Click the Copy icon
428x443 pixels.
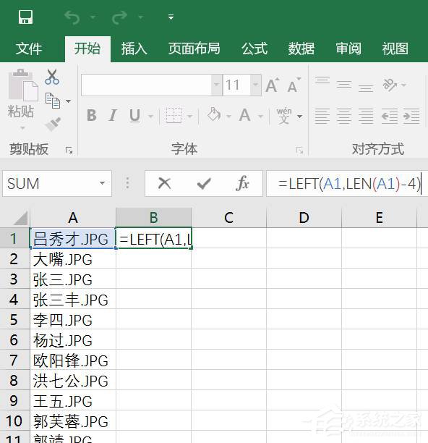(53, 101)
